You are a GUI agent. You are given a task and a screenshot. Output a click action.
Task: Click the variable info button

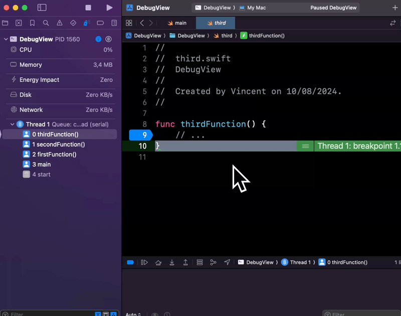167,314
